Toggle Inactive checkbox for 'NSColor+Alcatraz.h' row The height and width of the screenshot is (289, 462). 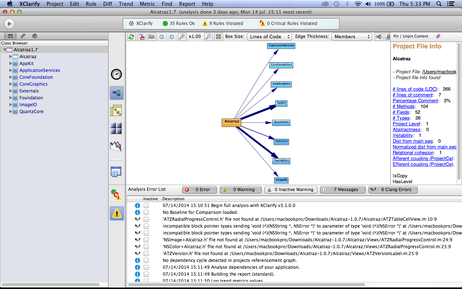[x=146, y=247]
